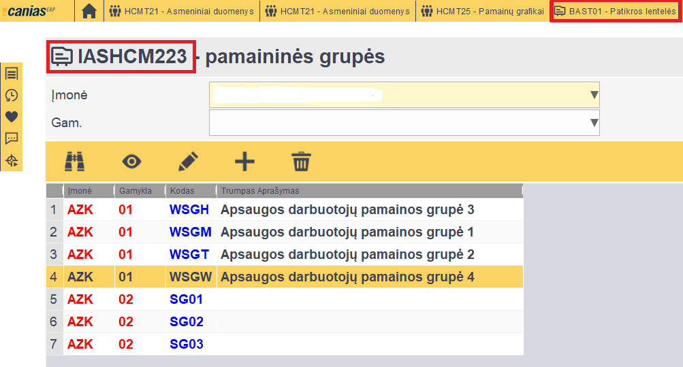Click the trash delete icon
This screenshot has width=683, height=367.
tap(301, 161)
